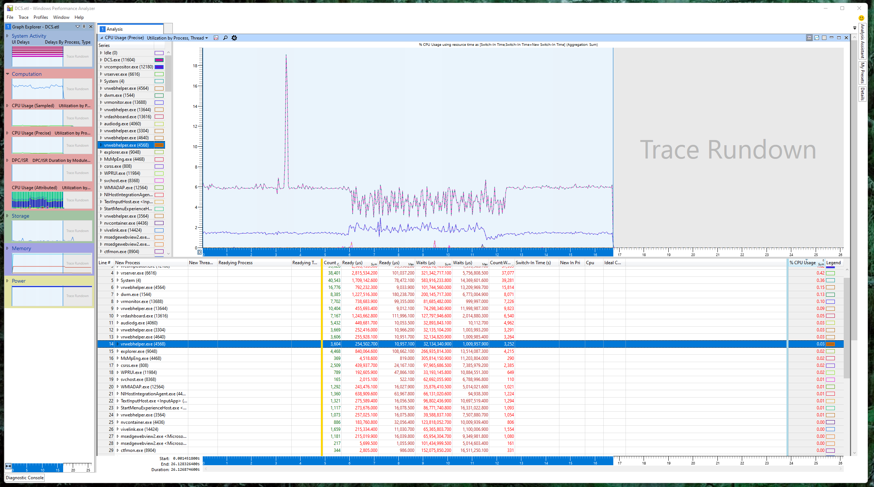The width and height of the screenshot is (874, 487).
Task: Open the Trace menu
Action: click(x=23, y=17)
